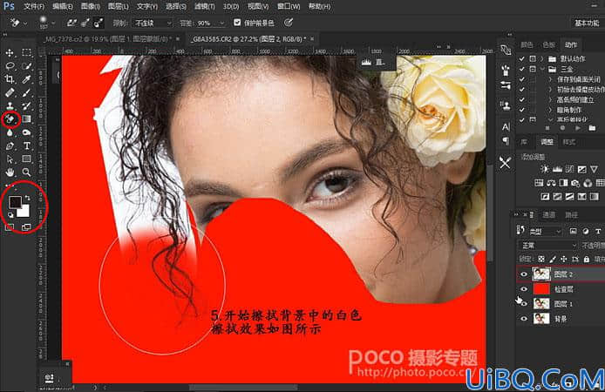Image resolution: width=605 pixels, height=392 pixels.
Task: Click Sampling: Once icon in options bar
Action: point(85,24)
